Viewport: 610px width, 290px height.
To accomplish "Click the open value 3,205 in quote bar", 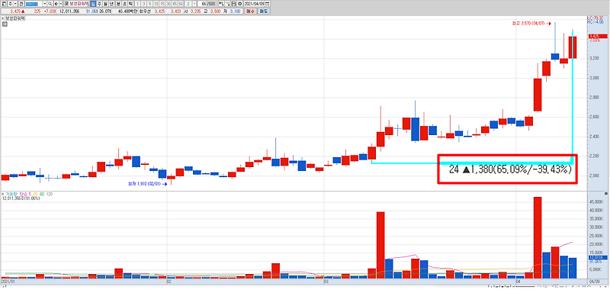I will pos(196,11).
